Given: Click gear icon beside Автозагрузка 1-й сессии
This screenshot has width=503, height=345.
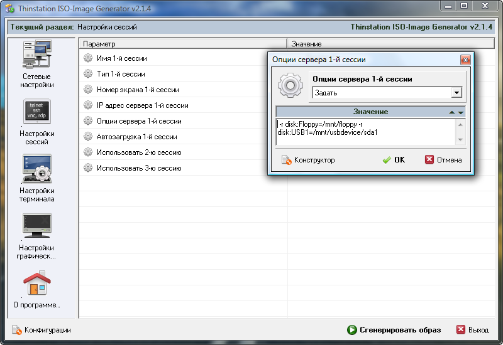Looking at the screenshot, I should tap(88, 136).
